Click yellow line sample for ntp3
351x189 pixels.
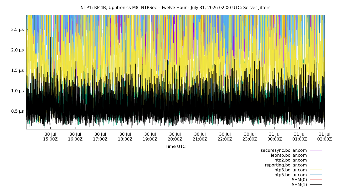(316, 170)
